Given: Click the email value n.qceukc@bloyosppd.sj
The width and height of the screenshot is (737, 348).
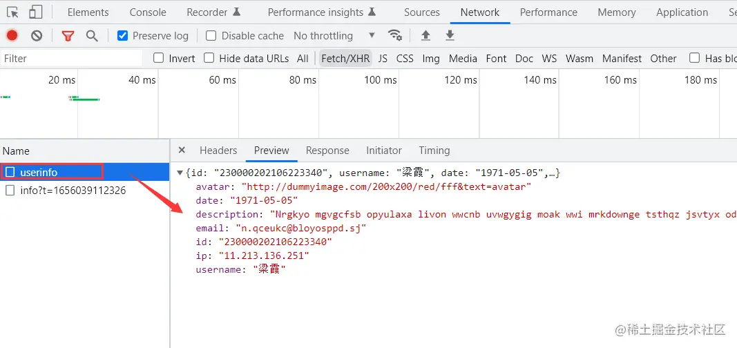Looking at the screenshot, I should click(301, 229).
